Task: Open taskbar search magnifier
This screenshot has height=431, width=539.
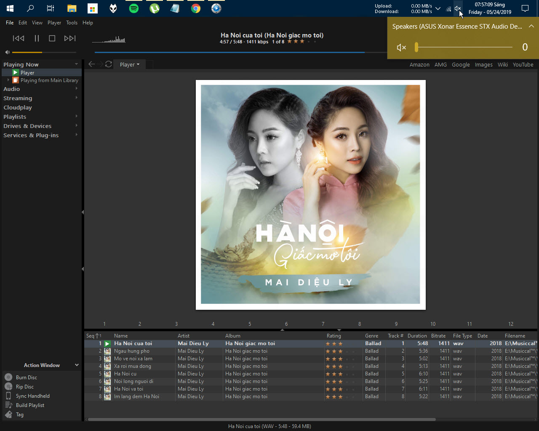Action: click(x=30, y=8)
